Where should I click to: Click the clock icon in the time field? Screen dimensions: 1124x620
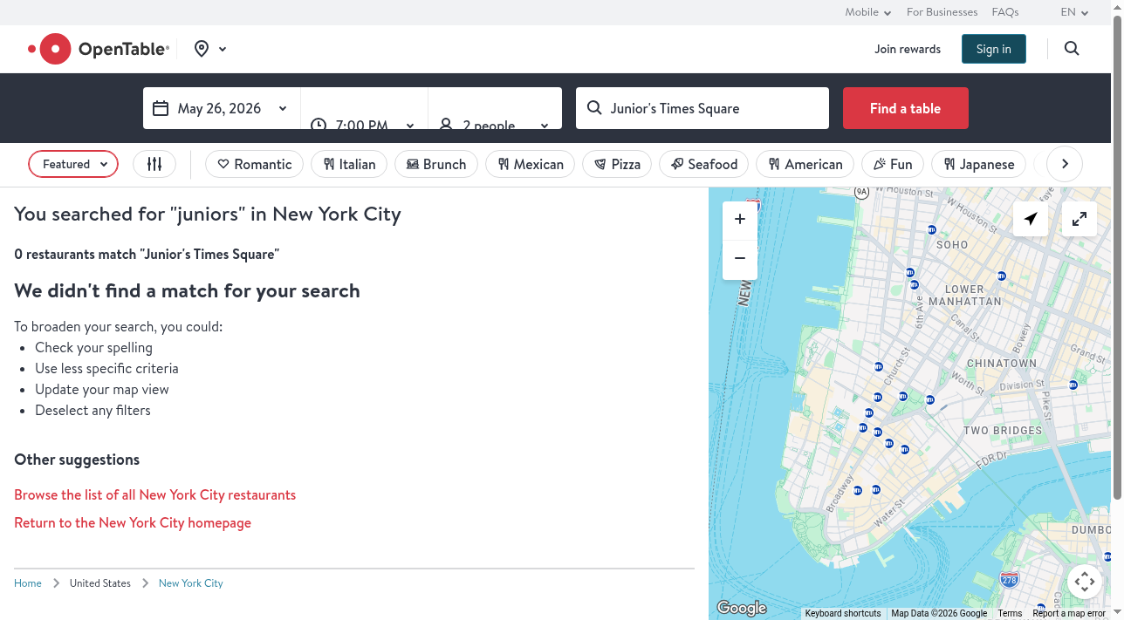coord(319,124)
